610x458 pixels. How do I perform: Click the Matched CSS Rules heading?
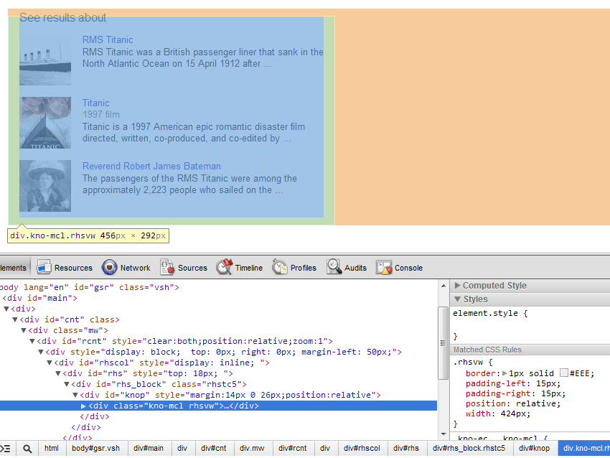pos(487,350)
